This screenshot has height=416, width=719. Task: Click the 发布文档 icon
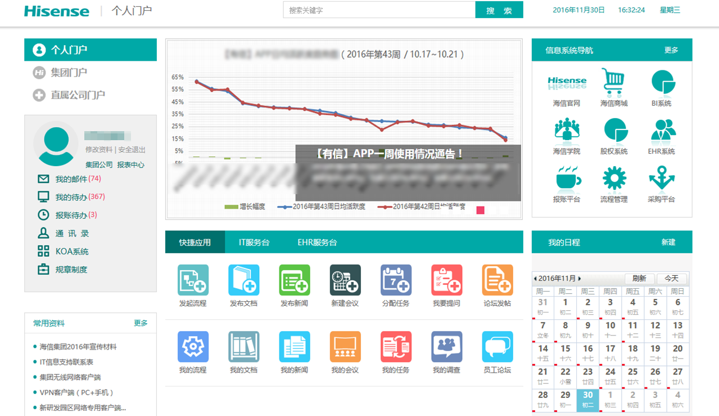243,280
